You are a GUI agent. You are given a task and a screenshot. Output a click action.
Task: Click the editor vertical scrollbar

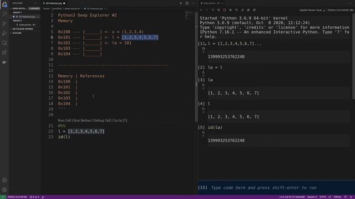196,67
